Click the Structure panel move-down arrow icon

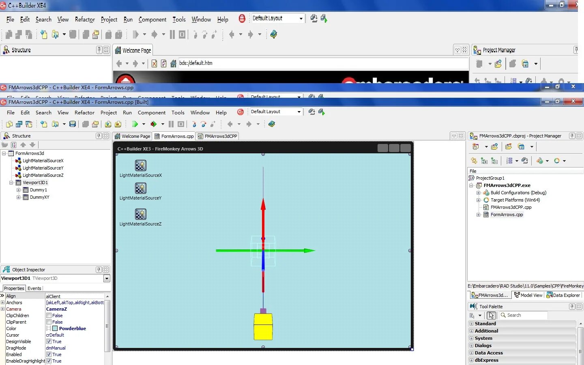(32, 145)
